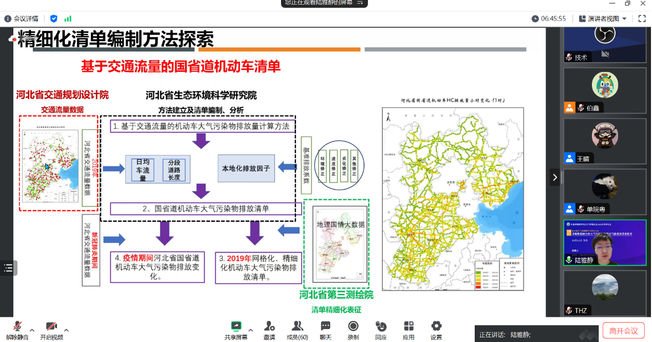652x342 pixels.
Task: Click slide box 本地化排放因子
Action: 246,168
